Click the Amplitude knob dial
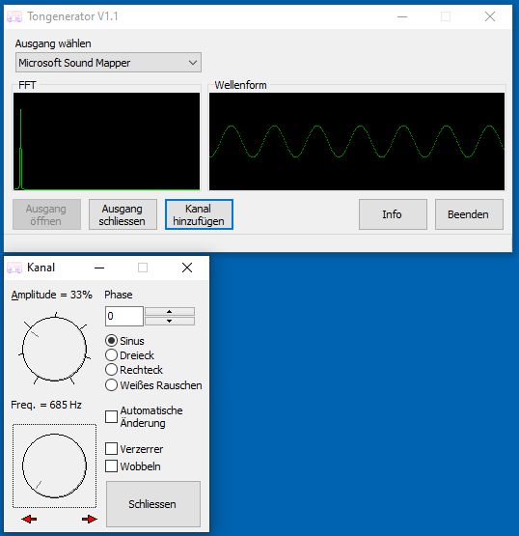This screenshot has width=519, height=536. [54, 349]
